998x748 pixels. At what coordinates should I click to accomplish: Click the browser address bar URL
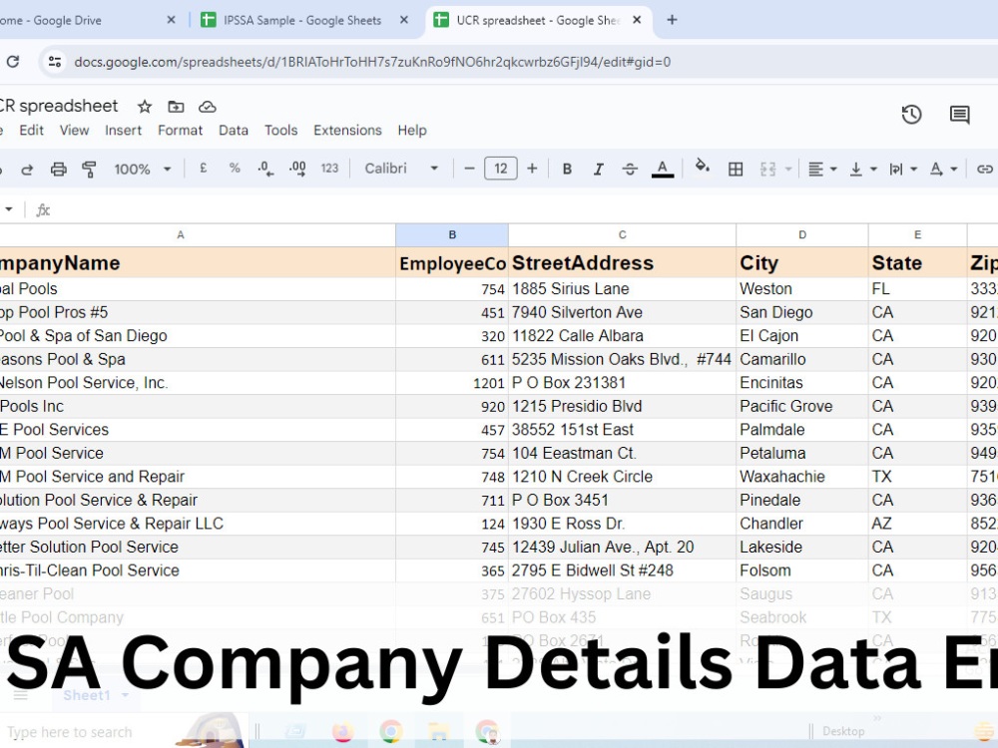372,62
